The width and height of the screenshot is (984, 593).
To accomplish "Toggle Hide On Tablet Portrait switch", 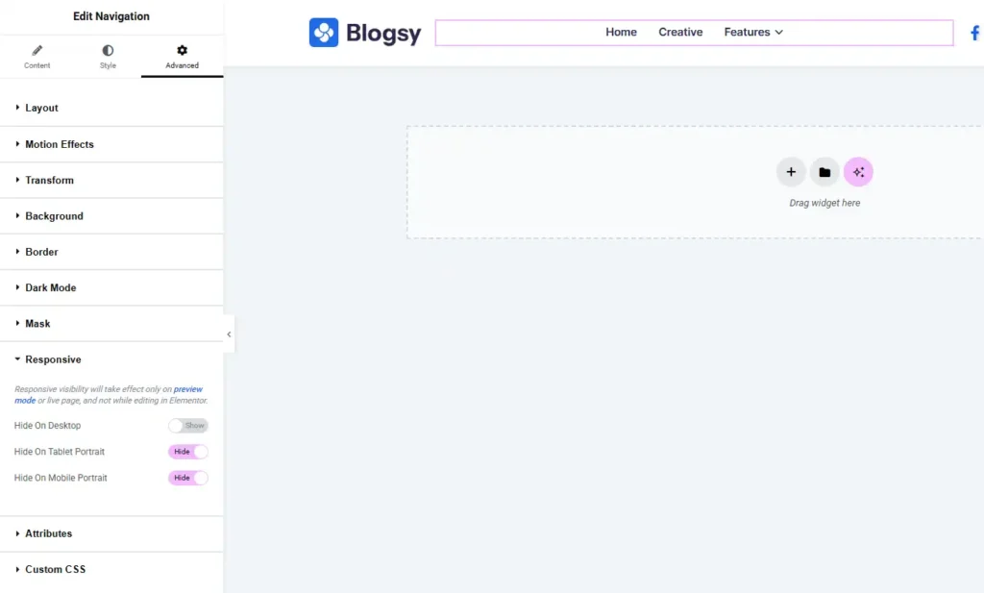I will [x=187, y=452].
